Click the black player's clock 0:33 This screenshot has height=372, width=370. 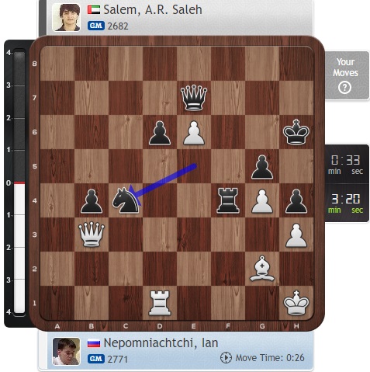pyautogui.click(x=346, y=164)
